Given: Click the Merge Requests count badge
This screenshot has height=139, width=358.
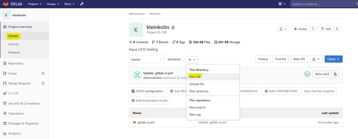Looking at the screenshot, I should pos(43,84).
